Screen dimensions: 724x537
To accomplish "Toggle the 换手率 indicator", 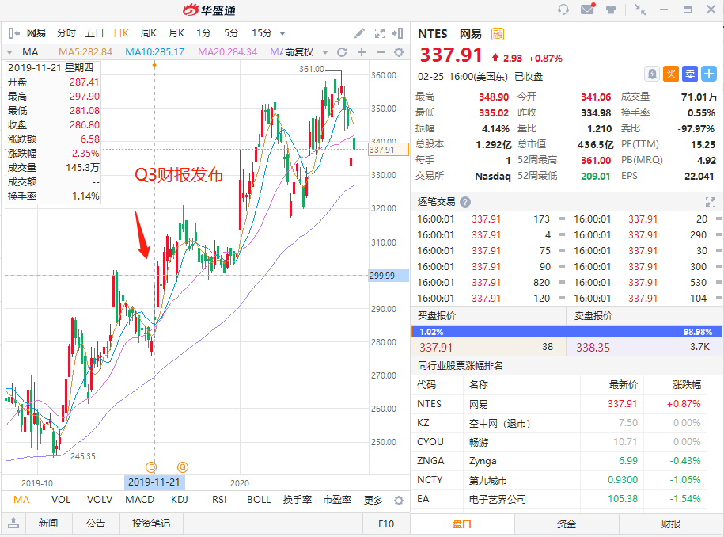I will tap(298, 500).
